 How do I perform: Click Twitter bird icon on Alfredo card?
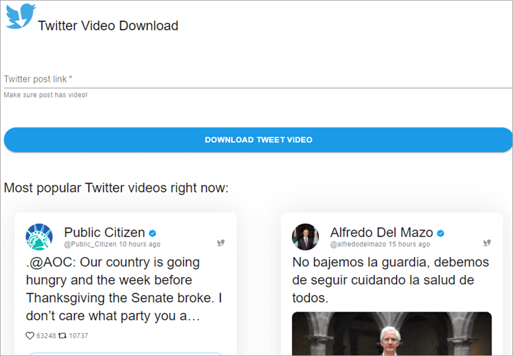[x=487, y=242]
